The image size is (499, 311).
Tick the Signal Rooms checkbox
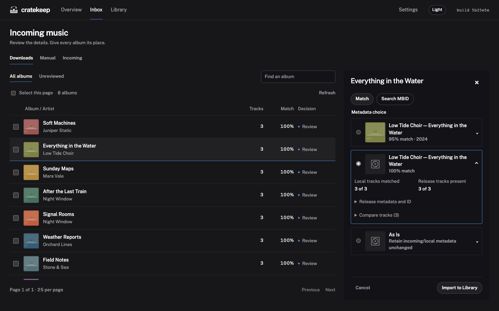16,218
